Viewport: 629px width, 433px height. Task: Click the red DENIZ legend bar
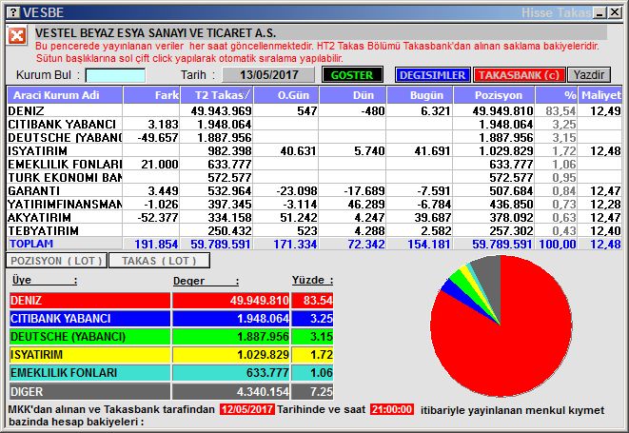89,301
